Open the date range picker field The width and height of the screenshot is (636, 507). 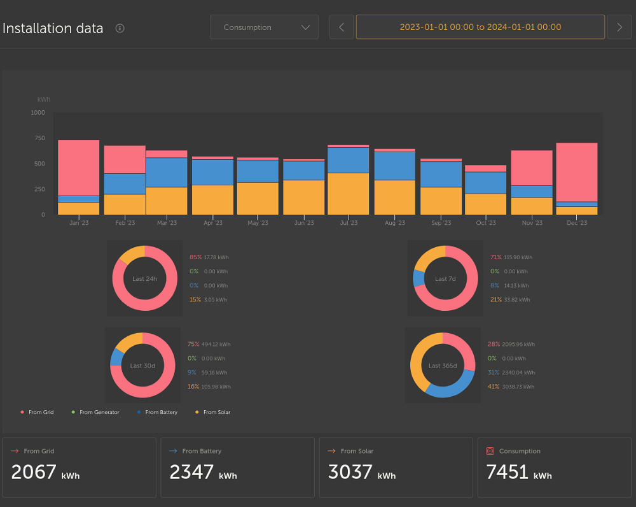[480, 27]
